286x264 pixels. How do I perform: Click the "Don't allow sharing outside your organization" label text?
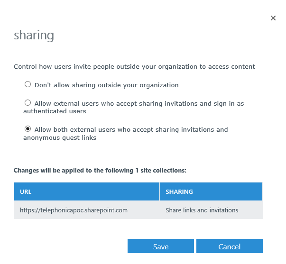(x=106, y=85)
